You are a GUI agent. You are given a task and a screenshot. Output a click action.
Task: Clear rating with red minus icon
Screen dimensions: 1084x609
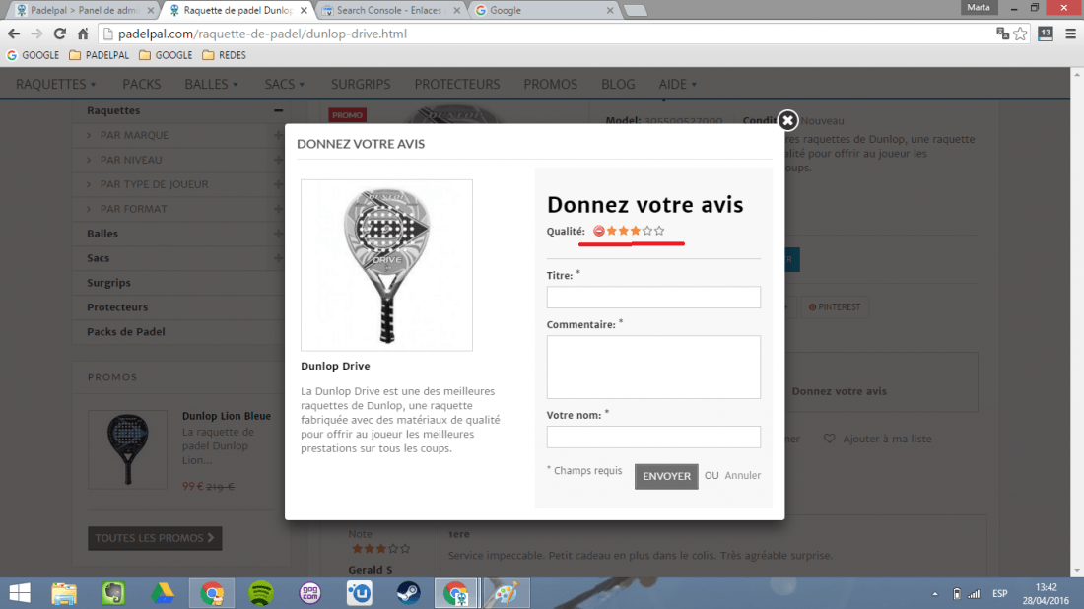(599, 231)
